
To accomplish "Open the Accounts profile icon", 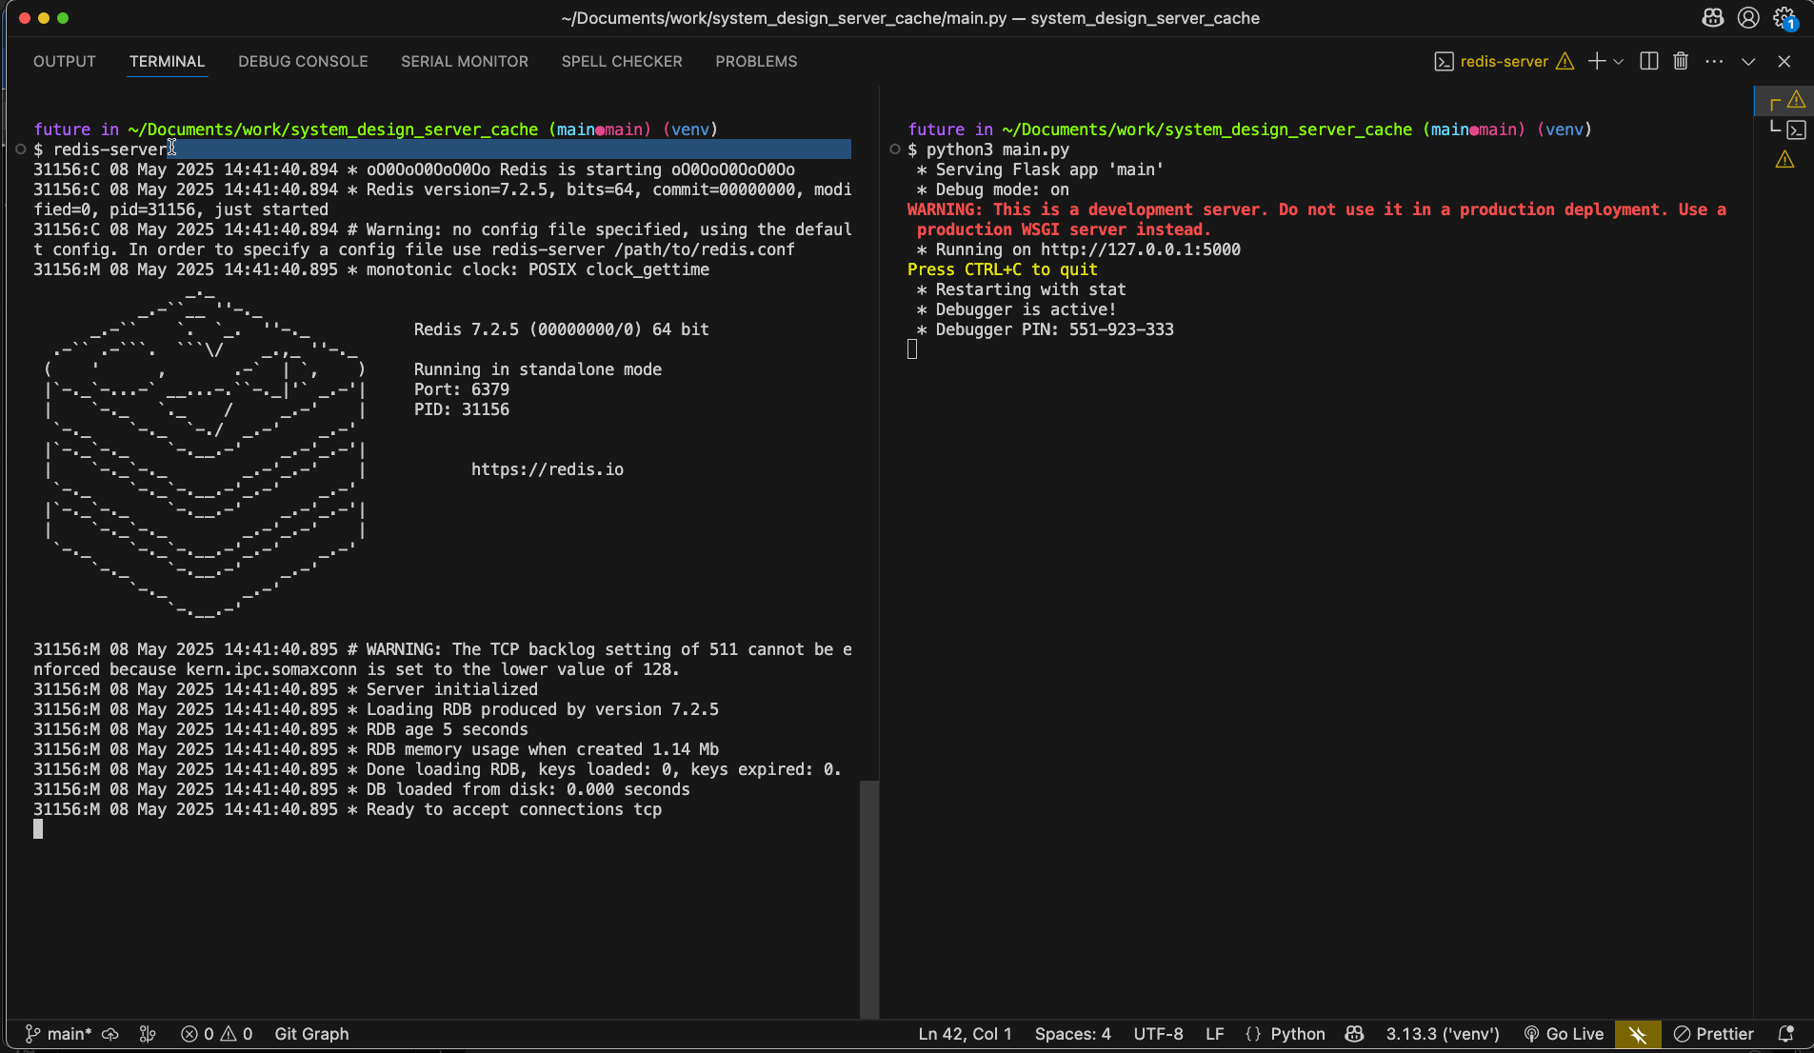I will [1748, 17].
